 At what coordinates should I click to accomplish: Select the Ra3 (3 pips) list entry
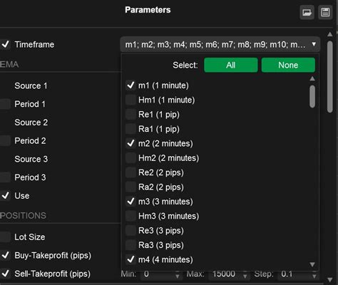[161, 245]
